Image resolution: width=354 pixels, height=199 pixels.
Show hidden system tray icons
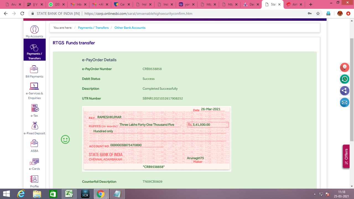[x=314, y=194]
